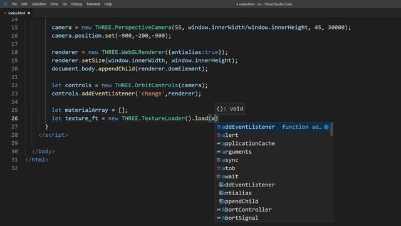This screenshot has width=401, height=226.
Task: Place cursor on PerspectiveCamera
Action: pos(143,28)
